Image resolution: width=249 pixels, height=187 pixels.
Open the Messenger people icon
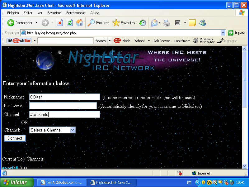[x=202, y=23]
